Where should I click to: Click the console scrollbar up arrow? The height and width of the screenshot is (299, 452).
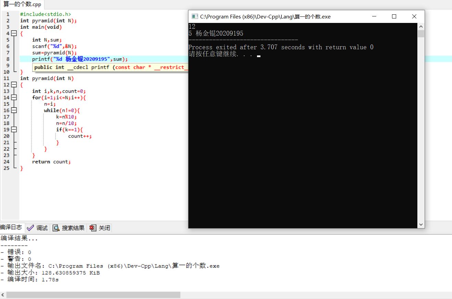[x=421, y=27]
